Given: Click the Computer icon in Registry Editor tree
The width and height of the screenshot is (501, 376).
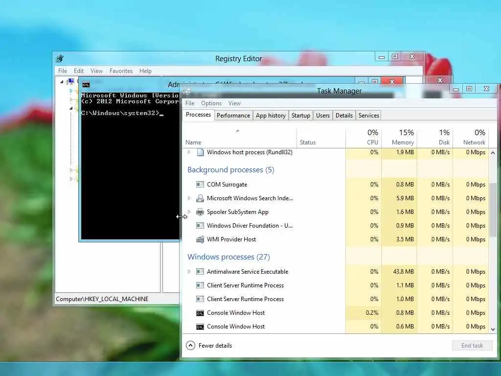Looking at the screenshot, I should coord(70,82).
